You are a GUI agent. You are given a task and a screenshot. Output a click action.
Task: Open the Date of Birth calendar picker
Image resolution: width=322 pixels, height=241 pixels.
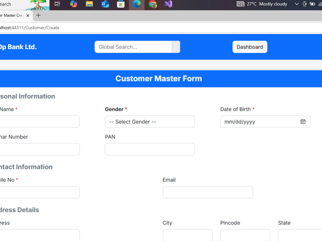(303, 122)
